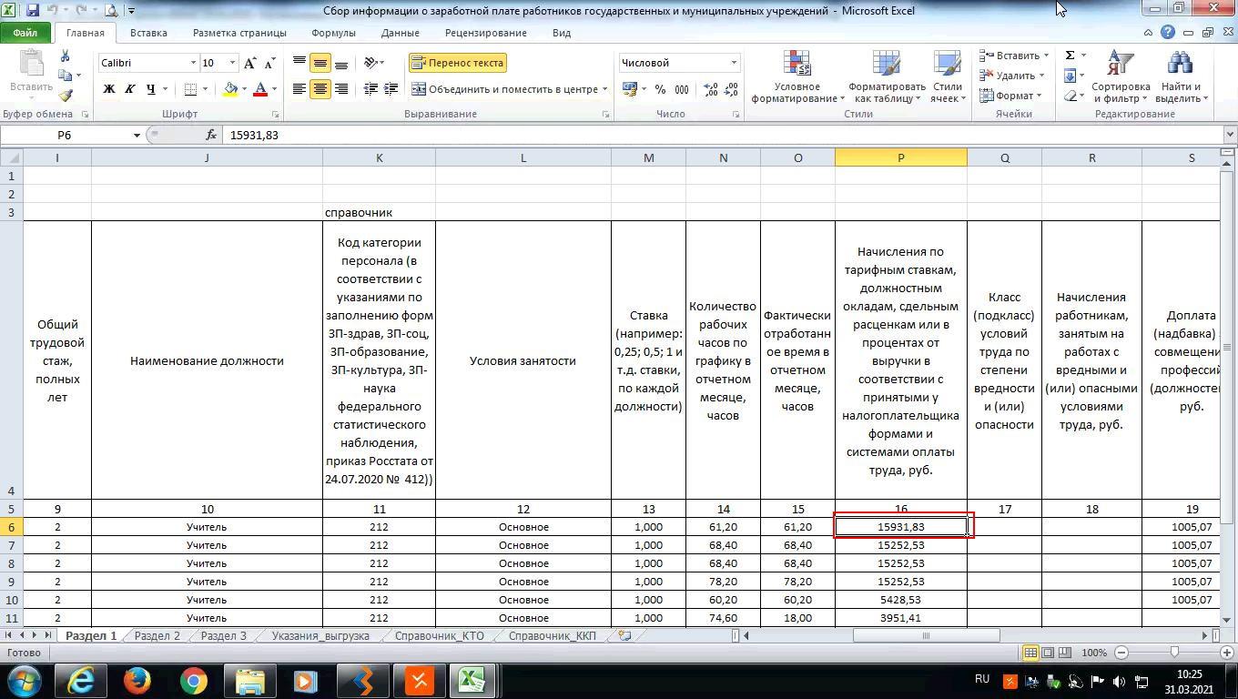Toggle underline Ч formatting
Screen dimensions: 1238x699
click(150, 89)
